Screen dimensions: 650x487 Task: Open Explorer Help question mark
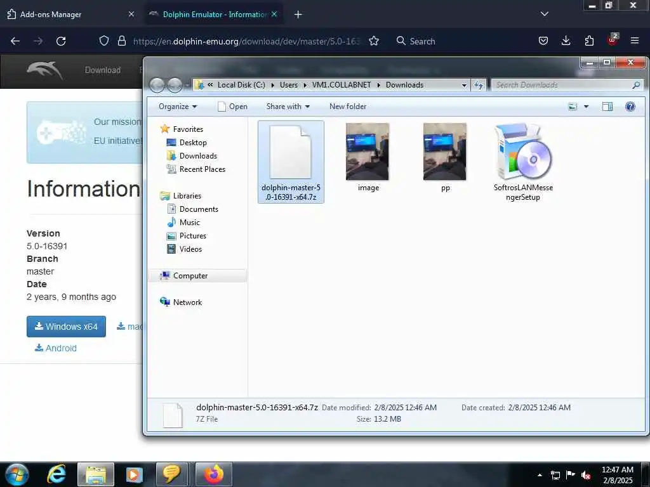[630, 107]
